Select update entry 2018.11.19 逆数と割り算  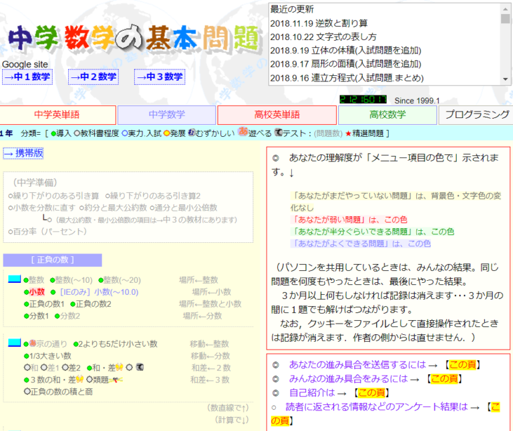click(x=319, y=23)
